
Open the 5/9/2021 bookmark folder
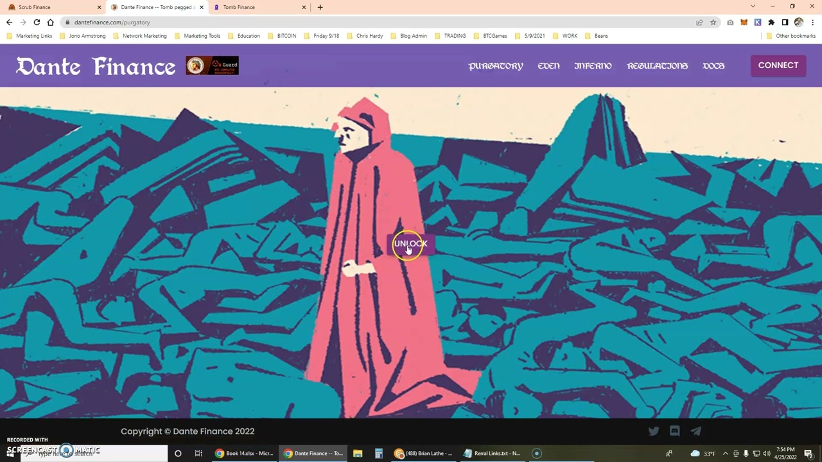pos(530,36)
